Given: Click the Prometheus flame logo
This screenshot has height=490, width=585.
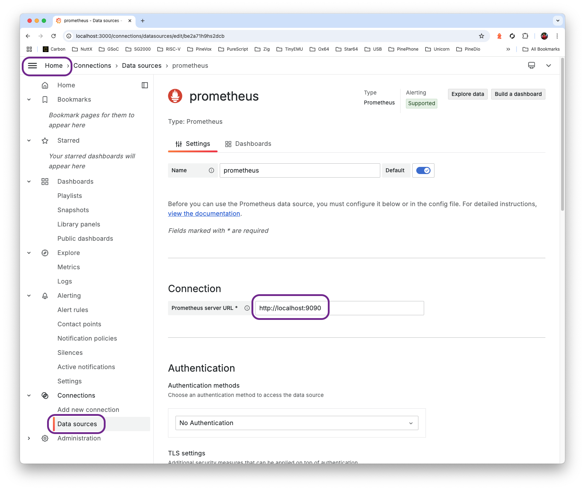Looking at the screenshot, I should point(175,96).
